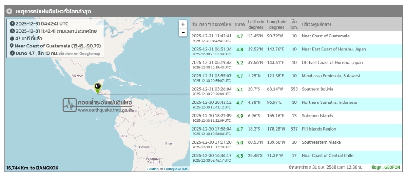Zoom in on the earthquake map
The width and height of the screenshot is (407, 181).
[x=183, y=24]
